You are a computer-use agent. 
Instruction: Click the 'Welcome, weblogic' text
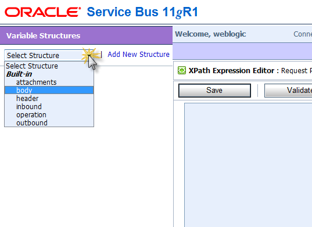tap(210, 34)
